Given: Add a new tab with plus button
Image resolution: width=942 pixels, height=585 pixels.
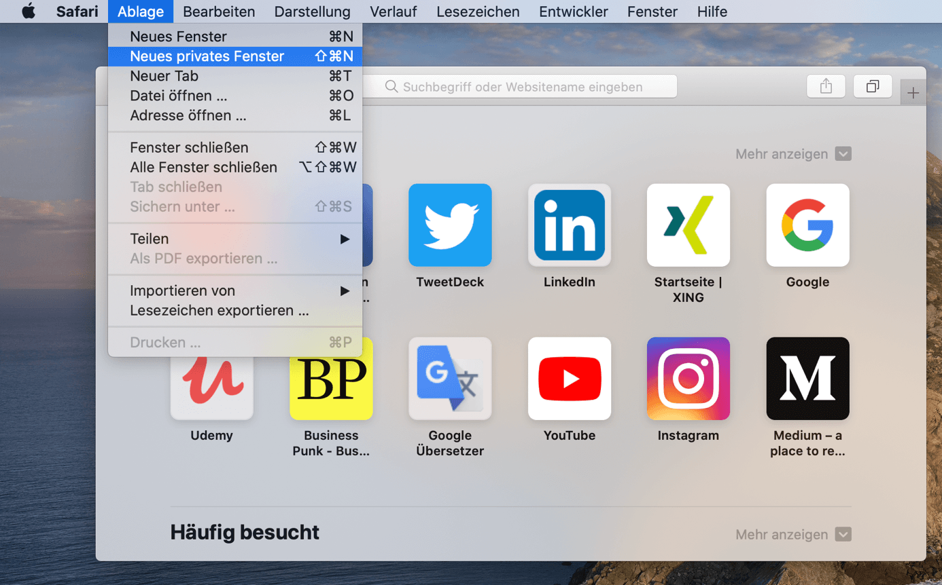Looking at the screenshot, I should click(913, 93).
